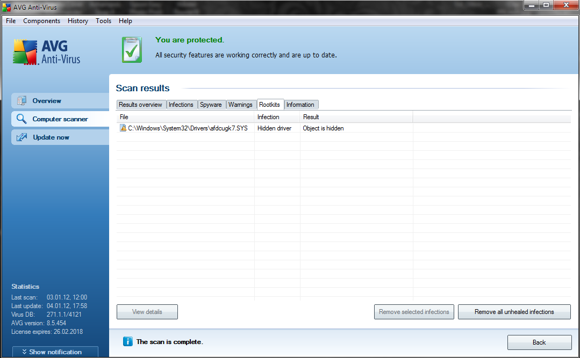The height and width of the screenshot is (358, 580).
Task: Click the warning icon beside afdcugk7.SYS
Action: (x=123, y=128)
